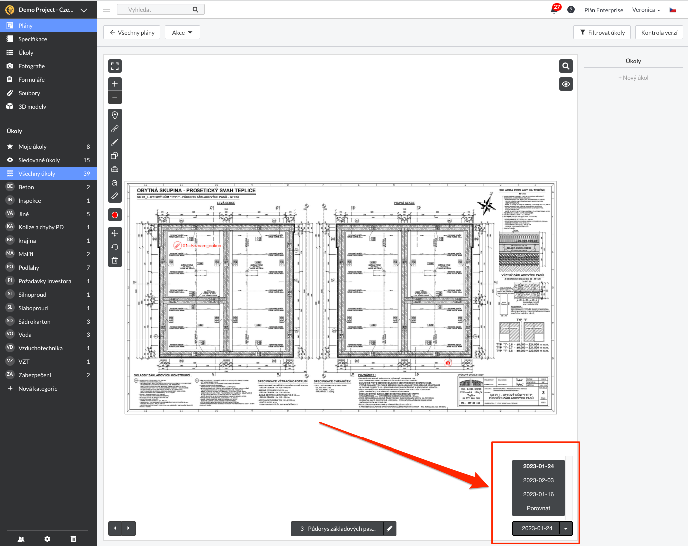Click the fullscreen icon on the plan viewer
Image resolution: width=688 pixels, height=546 pixels.
[x=115, y=66]
